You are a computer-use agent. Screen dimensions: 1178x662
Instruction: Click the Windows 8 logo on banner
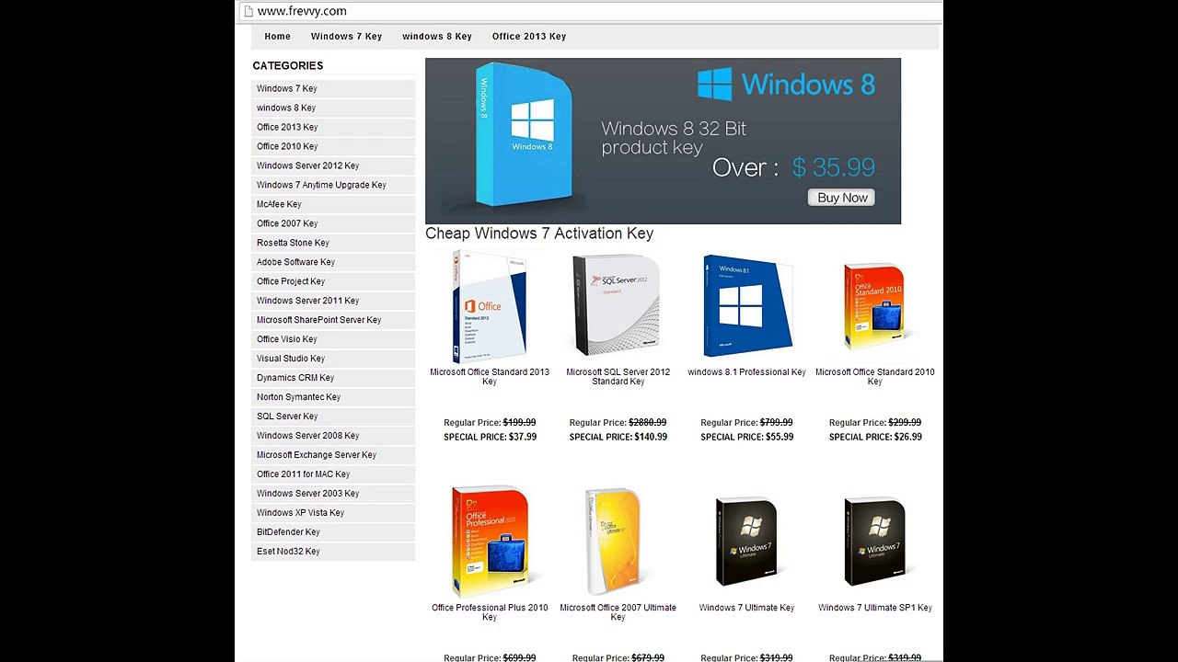tap(786, 85)
